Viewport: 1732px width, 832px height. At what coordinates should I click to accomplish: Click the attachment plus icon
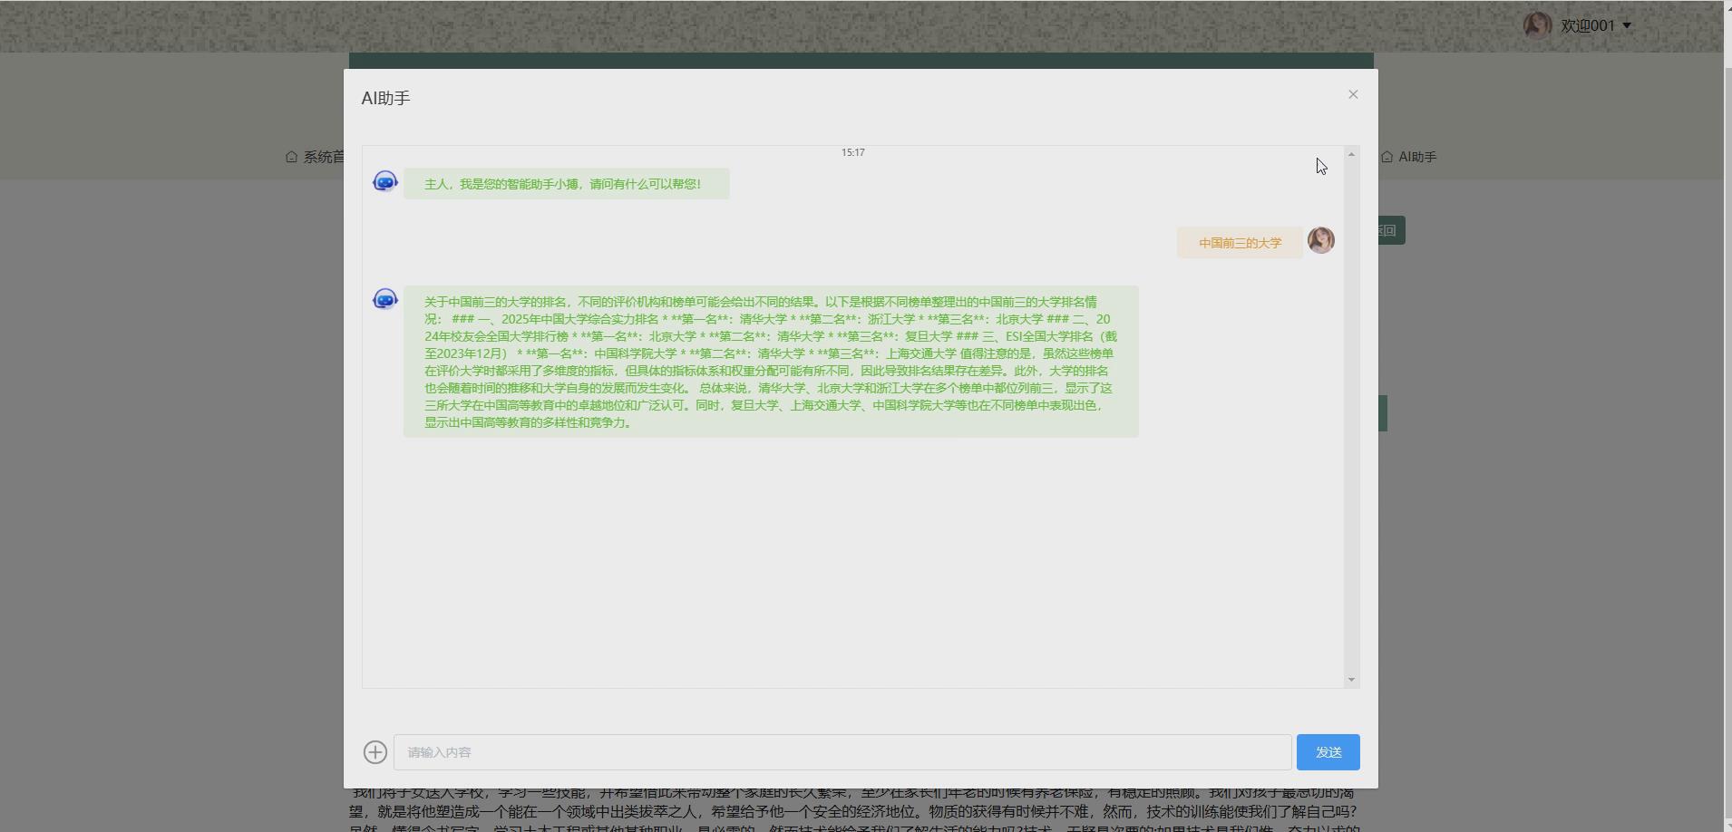pos(375,751)
